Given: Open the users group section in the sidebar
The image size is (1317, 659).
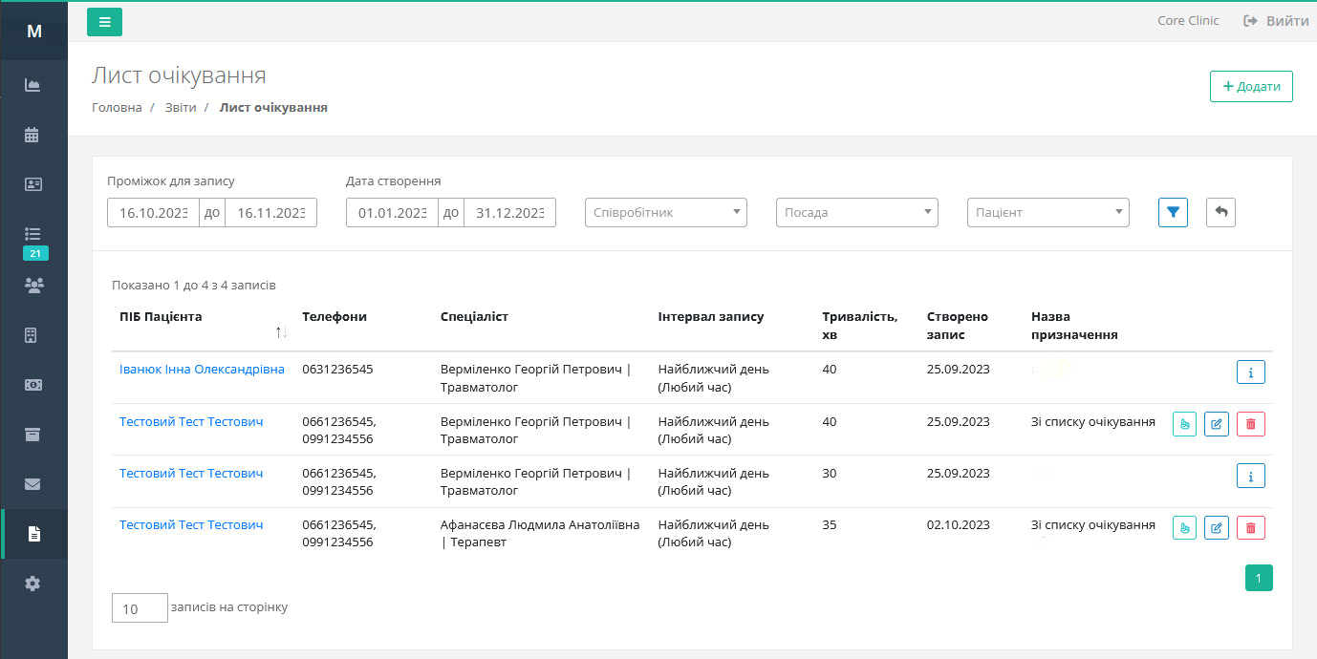Looking at the screenshot, I should pyautogui.click(x=33, y=285).
